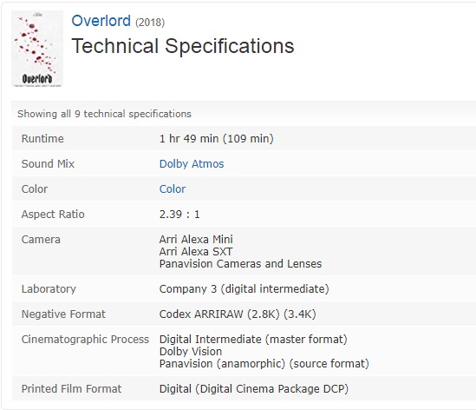Click the year 2018 beside the title
Viewport: 476px width, 410px height.
[x=150, y=23]
